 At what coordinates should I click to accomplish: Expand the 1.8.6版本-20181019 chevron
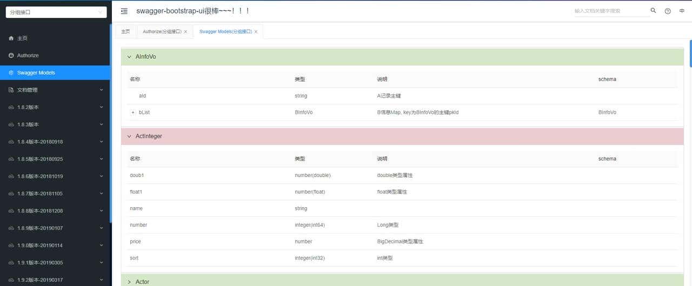(101, 176)
